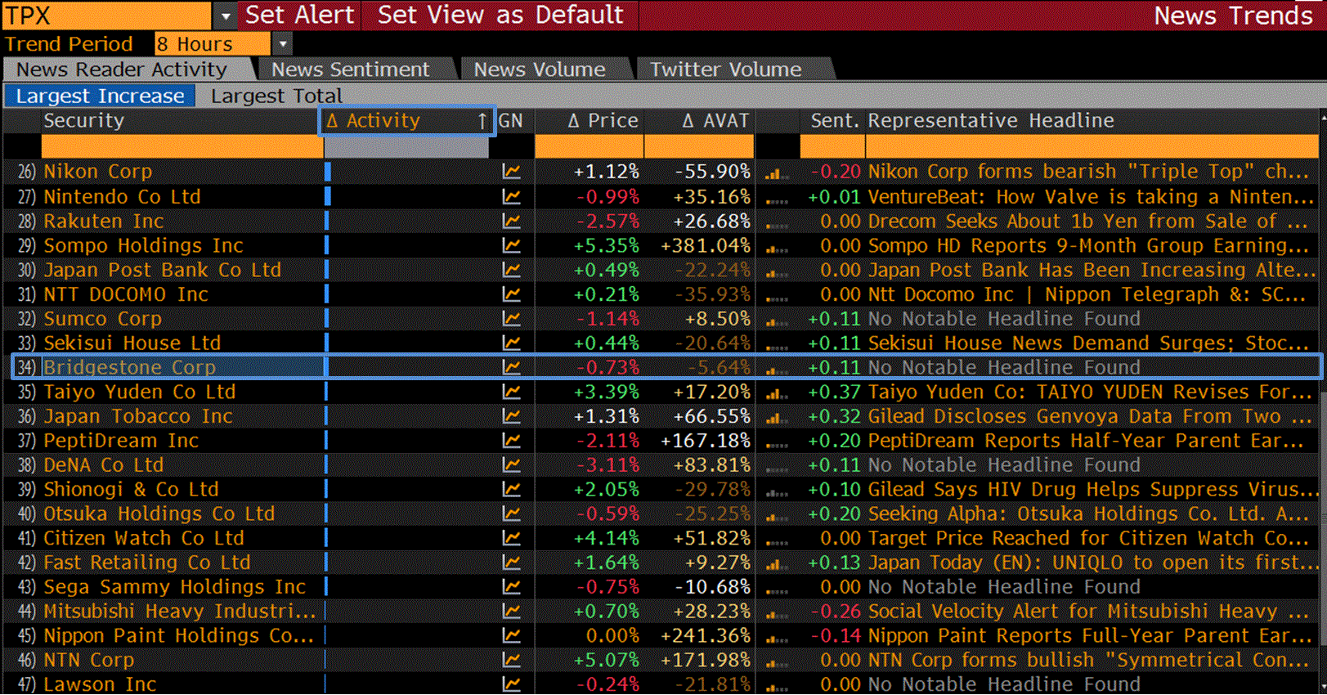Open the chart icon for Sekisui House Ltd
The image size is (1327, 695).
point(511,343)
